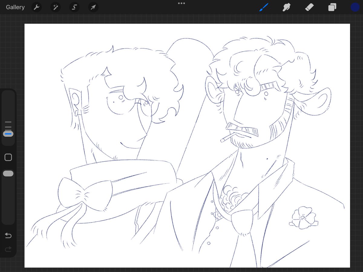Open the Adjustments magic wand menu
Image resolution: width=363 pixels, height=272 pixels.
click(55, 7)
